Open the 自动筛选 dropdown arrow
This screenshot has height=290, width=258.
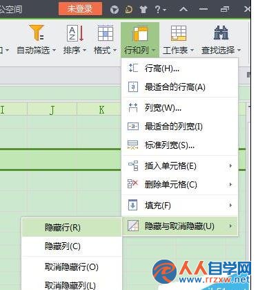pos(54,50)
